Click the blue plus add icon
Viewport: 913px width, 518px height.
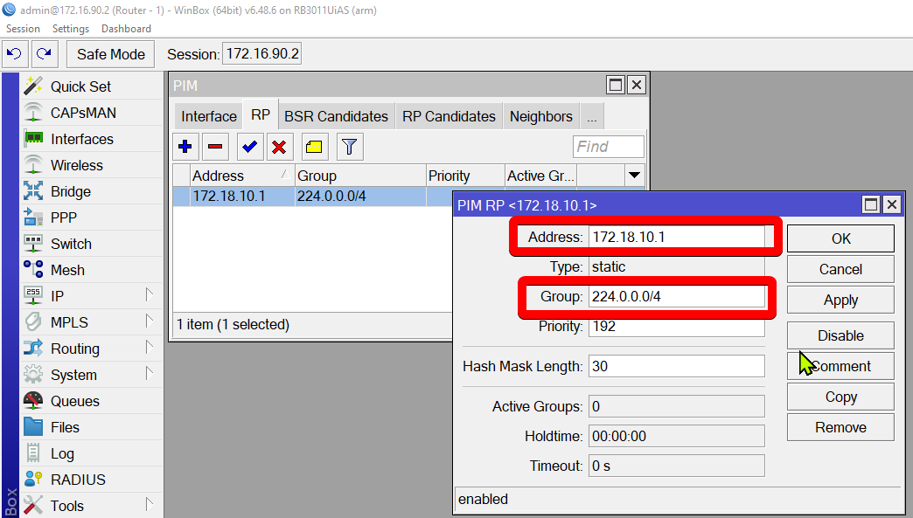[185, 147]
